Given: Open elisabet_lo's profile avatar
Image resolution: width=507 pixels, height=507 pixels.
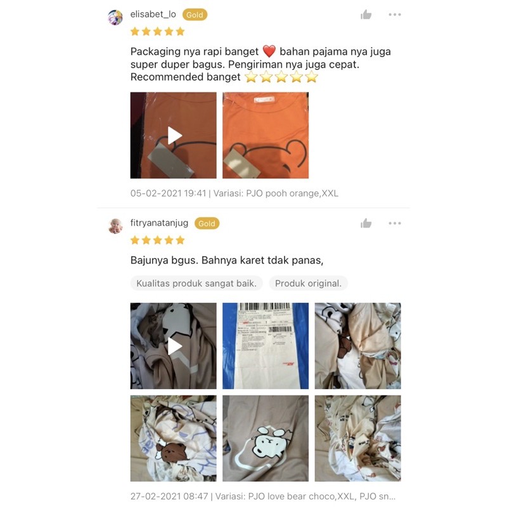Looking at the screenshot, I should coord(115,18).
